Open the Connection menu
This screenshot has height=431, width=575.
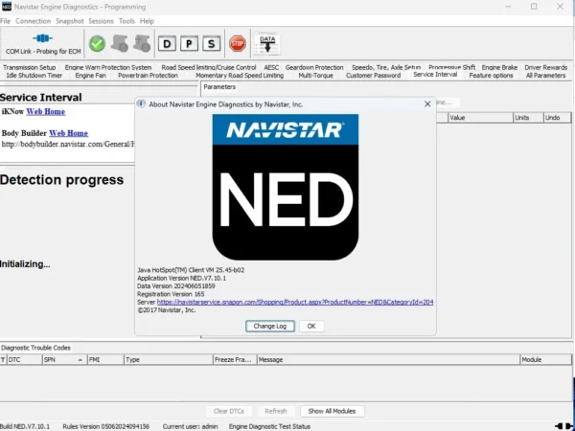(33, 21)
